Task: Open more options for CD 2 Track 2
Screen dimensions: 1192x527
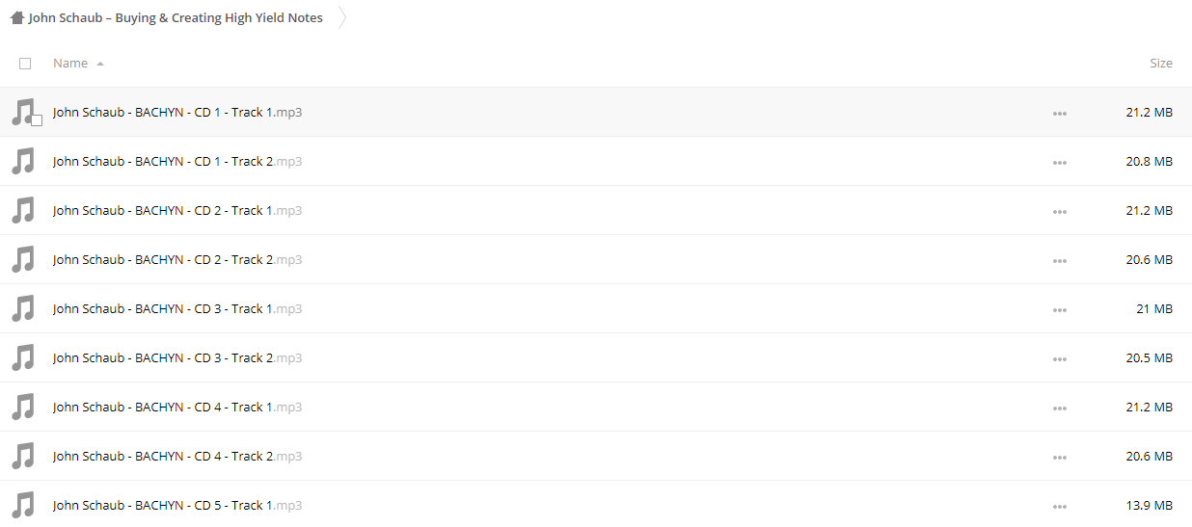Action: (x=1060, y=260)
